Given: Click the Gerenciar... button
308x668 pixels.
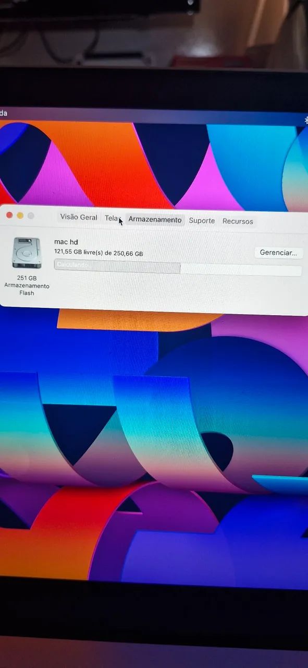Looking at the screenshot, I should point(278,253).
